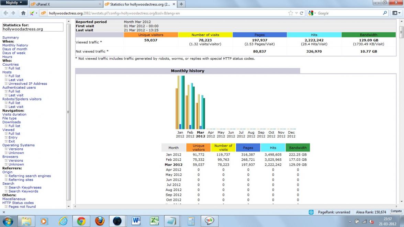The height and width of the screenshot is (227, 404).
Task: Open the Miscellaneous link
Action: click(x=14, y=199)
